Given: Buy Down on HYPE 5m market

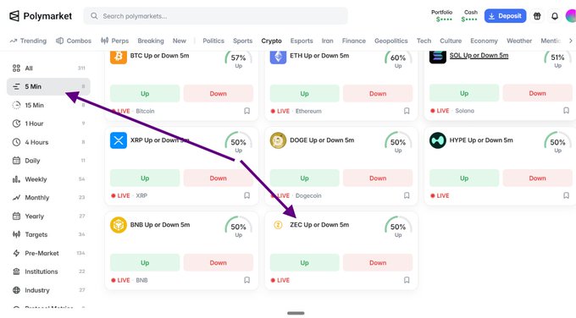Looking at the screenshot, I should (537, 178).
